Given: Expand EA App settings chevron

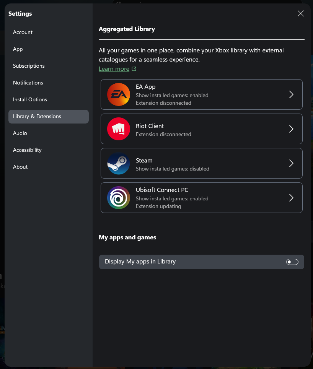Looking at the screenshot, I should (291, 94).
